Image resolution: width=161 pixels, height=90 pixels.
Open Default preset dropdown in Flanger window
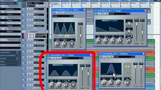119,14
